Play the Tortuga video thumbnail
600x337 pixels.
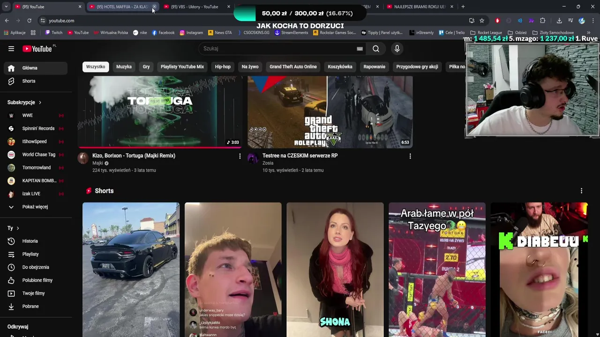[160, 112]
